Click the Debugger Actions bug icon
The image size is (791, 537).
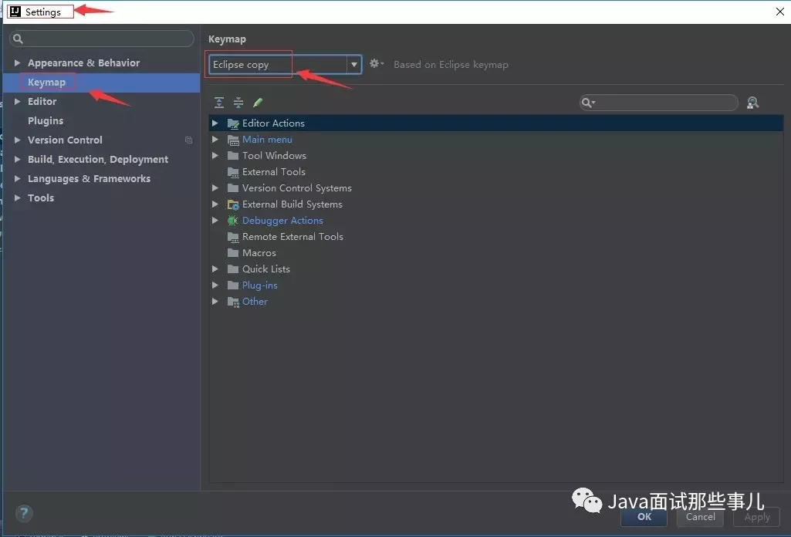click(x=232, y=221)
